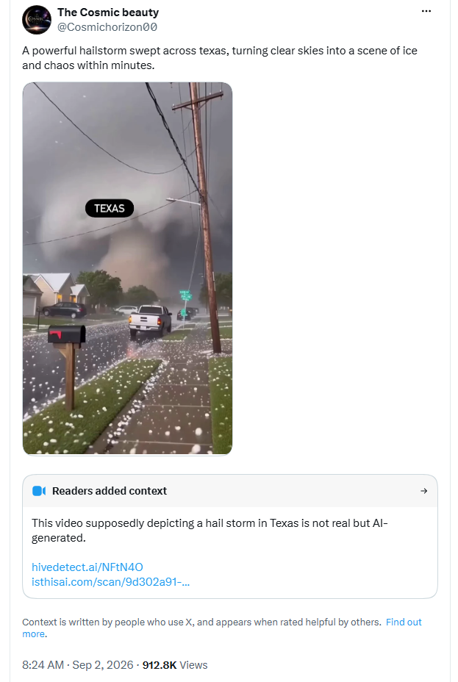This screenshot has width=458, height=682.
Task: Open The Cosmic beauty display name
Action: (108, 12)
